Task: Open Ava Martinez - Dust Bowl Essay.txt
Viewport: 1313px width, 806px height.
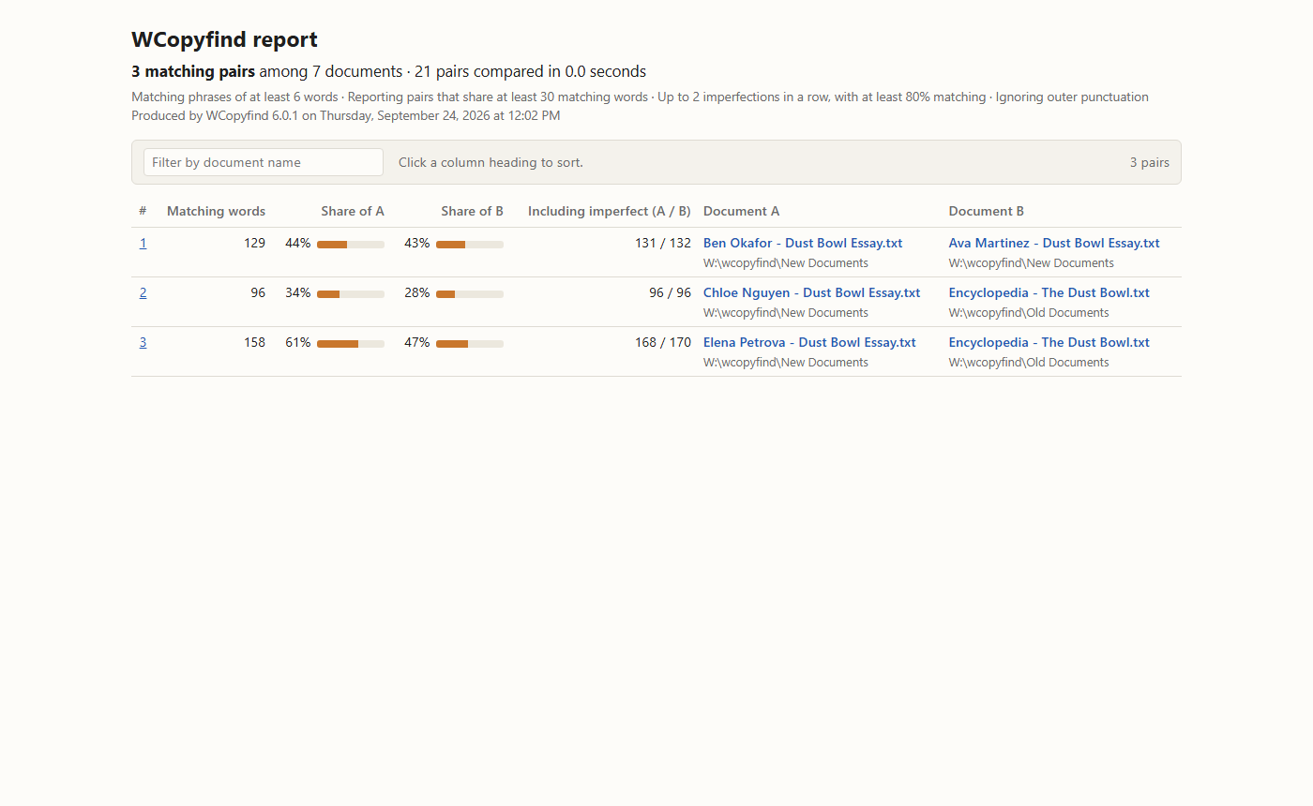Action: [x=1054, y=243]
